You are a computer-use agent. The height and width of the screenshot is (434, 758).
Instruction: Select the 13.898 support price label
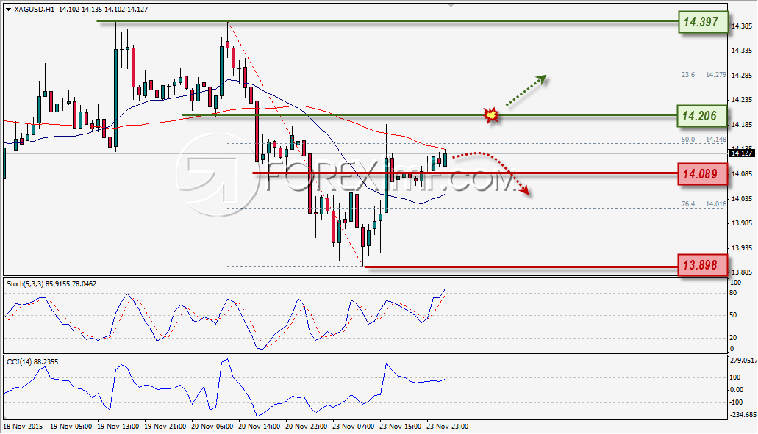pyautogui.click(x=702, y=265)
